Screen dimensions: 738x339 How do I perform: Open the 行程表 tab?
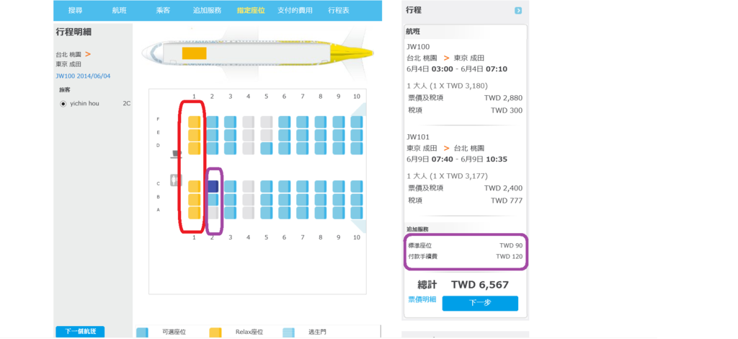339,10
